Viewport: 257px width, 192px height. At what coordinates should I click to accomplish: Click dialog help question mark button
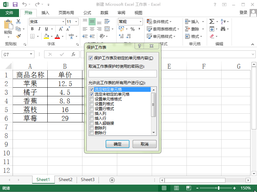pos(139,46)
